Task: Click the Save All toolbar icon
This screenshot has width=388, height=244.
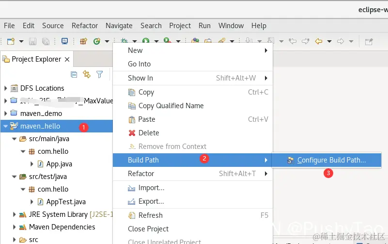Action: 46,41
